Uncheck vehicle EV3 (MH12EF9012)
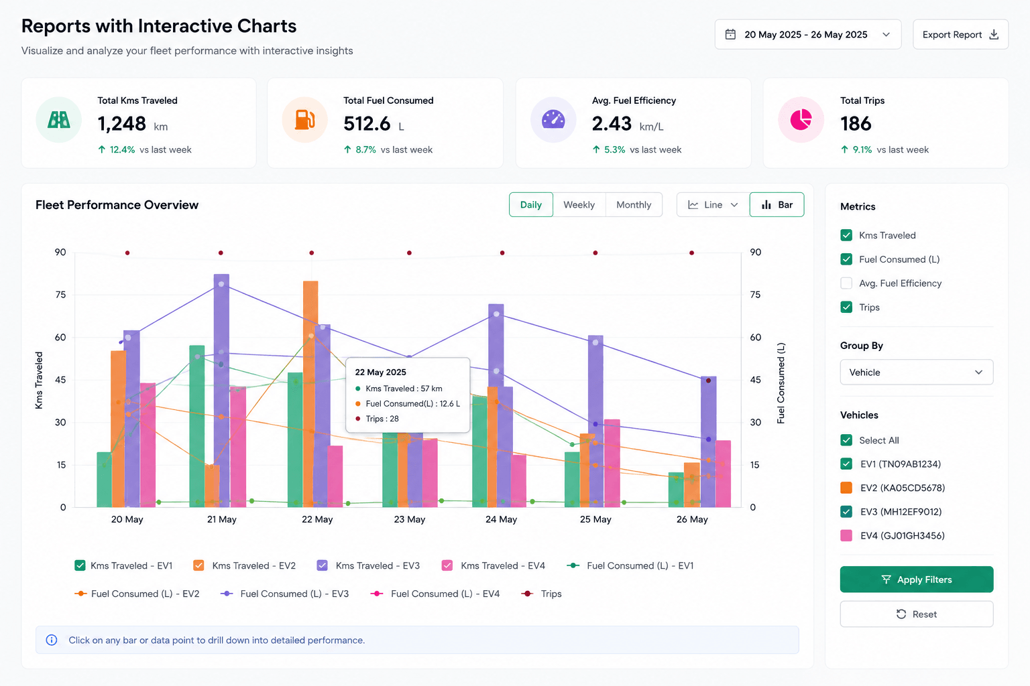This screenshot has width=1030, height=686. (x=846, y=512)
